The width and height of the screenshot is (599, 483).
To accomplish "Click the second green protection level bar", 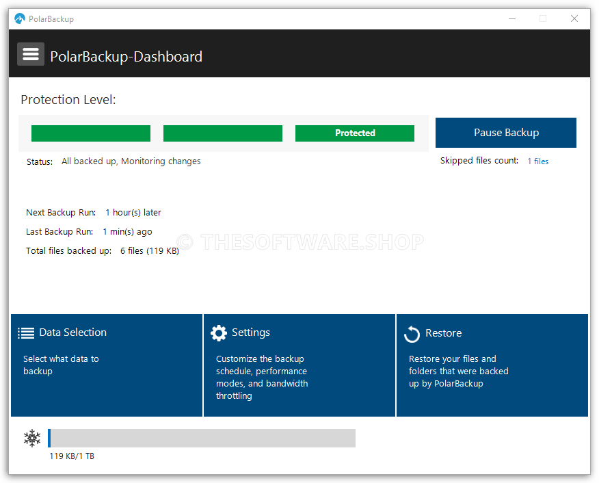I will tap(222, 133).
